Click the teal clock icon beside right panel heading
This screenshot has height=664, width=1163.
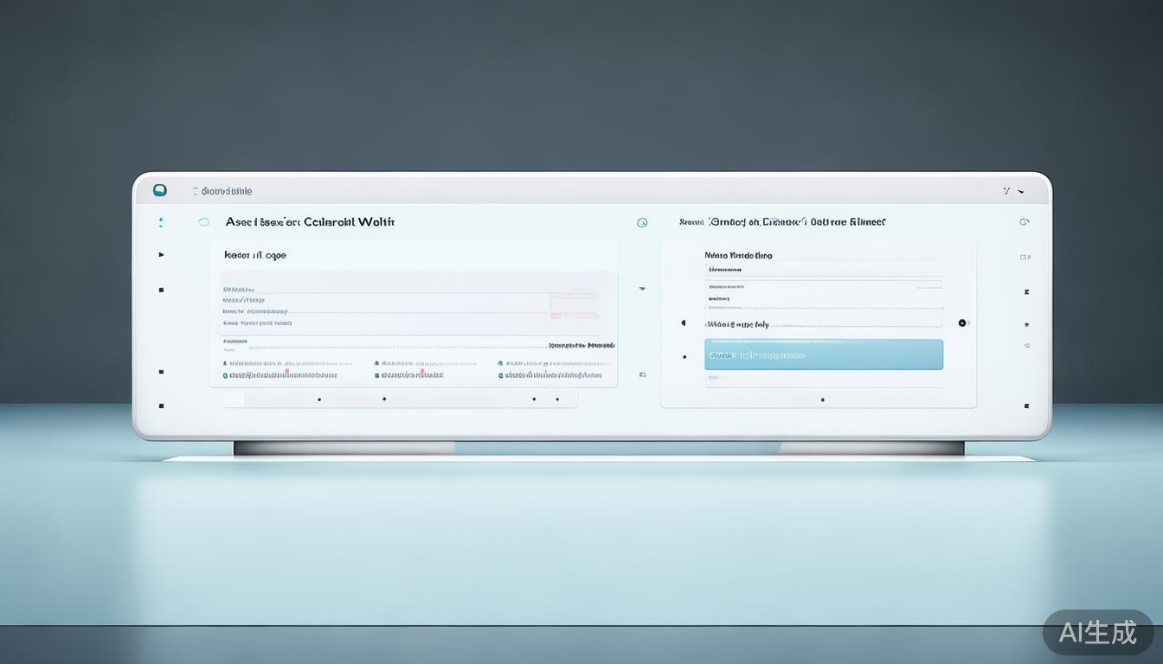[642, 222]
